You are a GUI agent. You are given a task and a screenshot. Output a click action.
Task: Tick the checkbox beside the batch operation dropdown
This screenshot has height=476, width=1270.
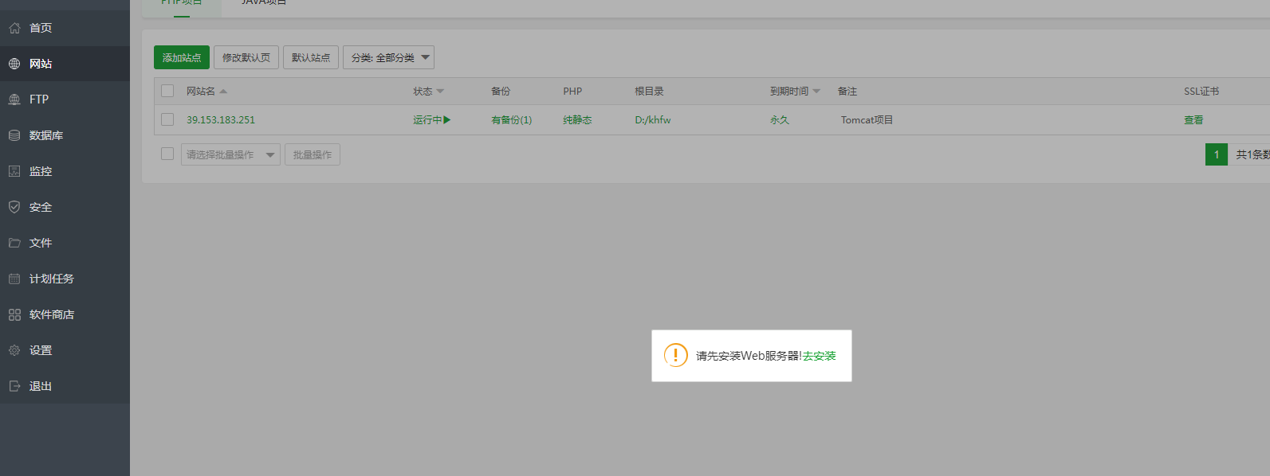[167, 154]
